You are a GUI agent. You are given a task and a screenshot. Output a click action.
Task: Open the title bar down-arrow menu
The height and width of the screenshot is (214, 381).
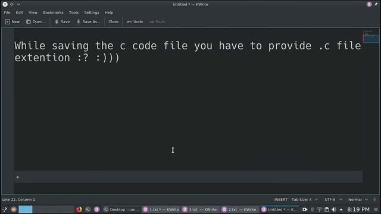pyautogui.click(x=18, y=4)
